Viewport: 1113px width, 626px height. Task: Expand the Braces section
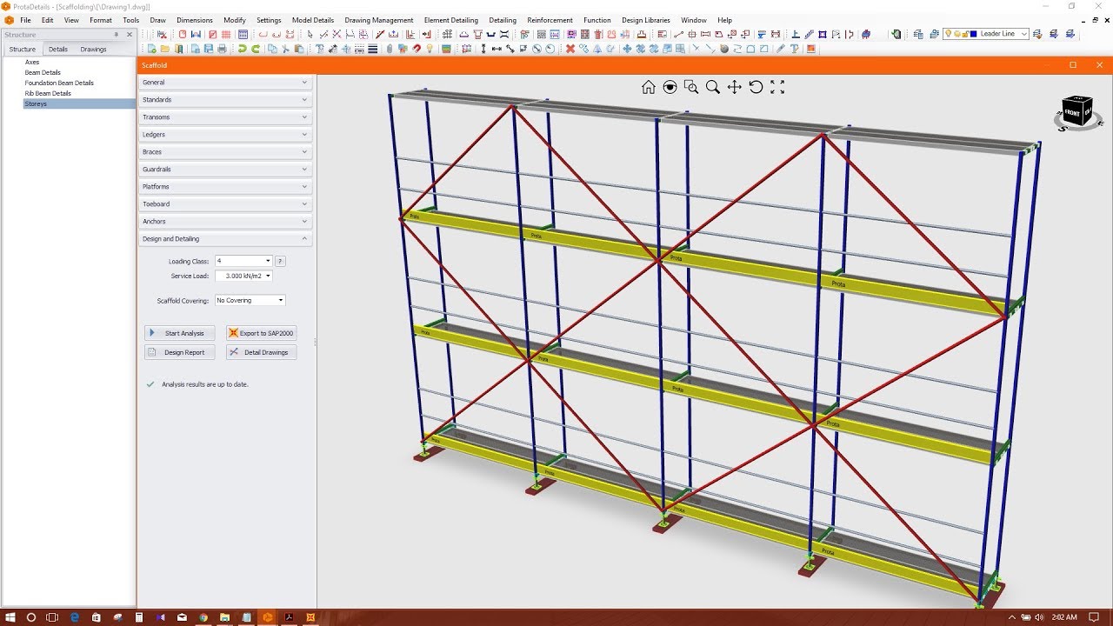[225, 152]
